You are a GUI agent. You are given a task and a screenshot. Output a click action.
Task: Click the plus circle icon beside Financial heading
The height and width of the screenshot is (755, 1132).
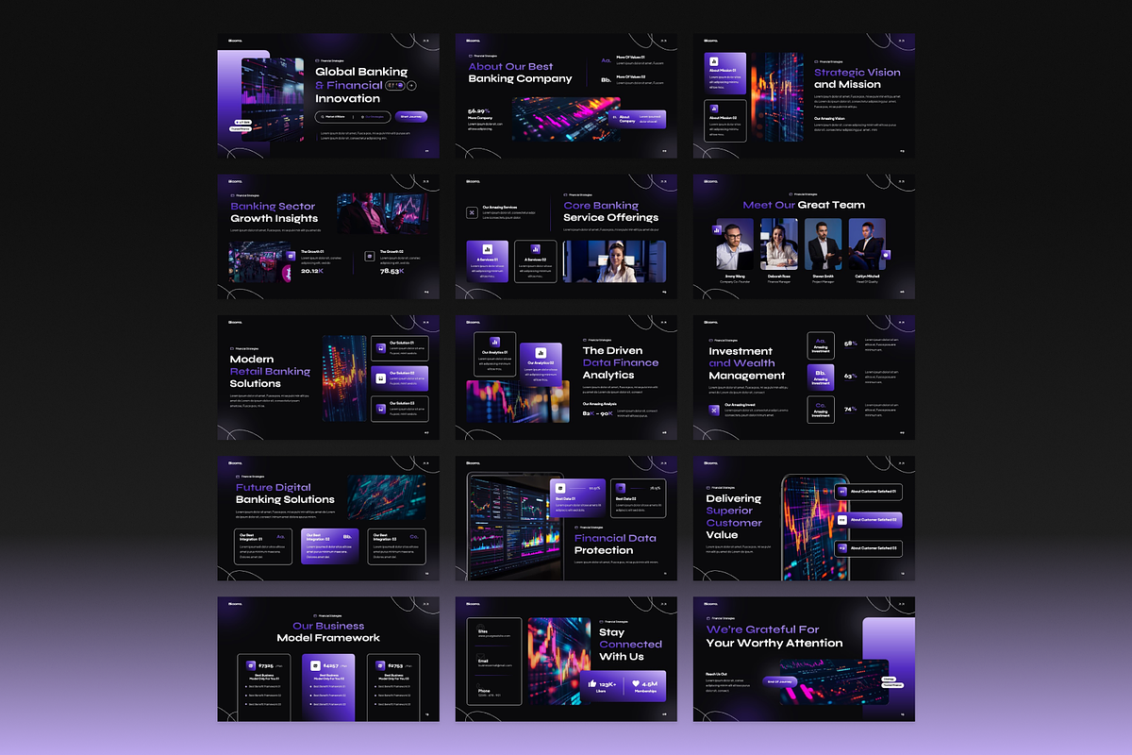click(x=411, y=86)
